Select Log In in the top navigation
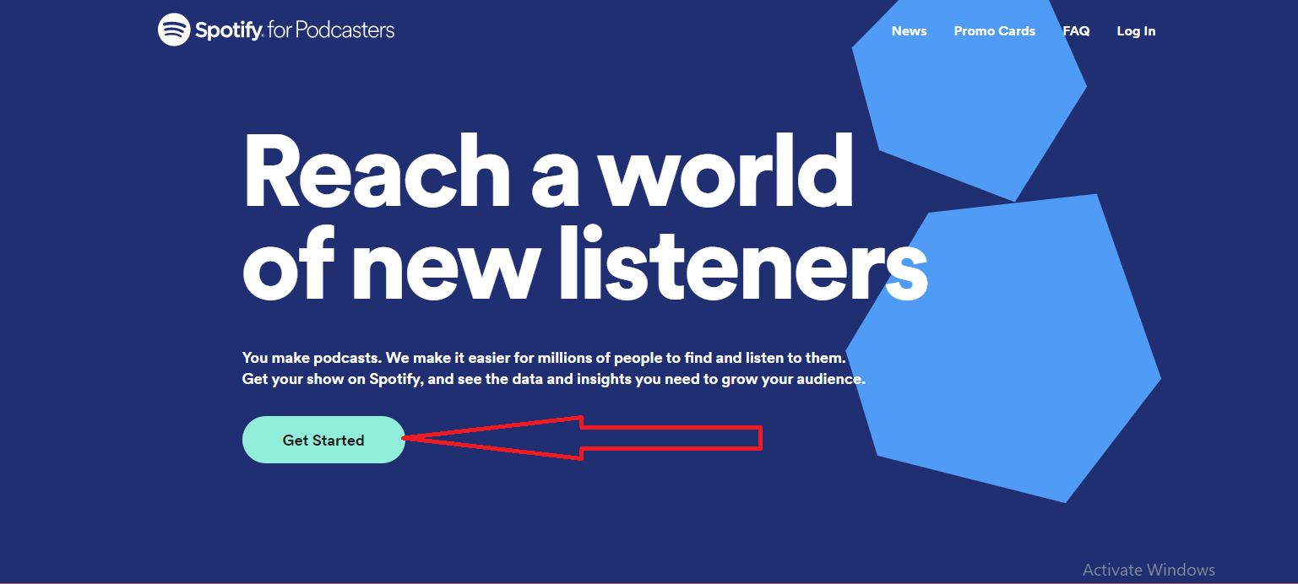This screenshot has height=584, width=1298. click(1136, 31)
